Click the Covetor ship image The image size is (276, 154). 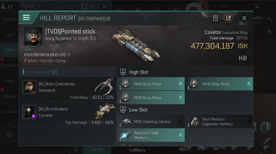click(135, 45)
